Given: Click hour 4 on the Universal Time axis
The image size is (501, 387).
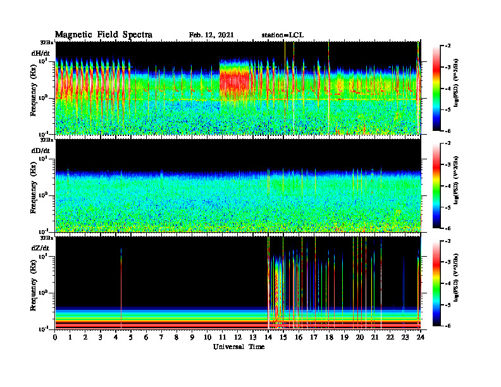Looking at the screenshot, I should click(116, 338).
